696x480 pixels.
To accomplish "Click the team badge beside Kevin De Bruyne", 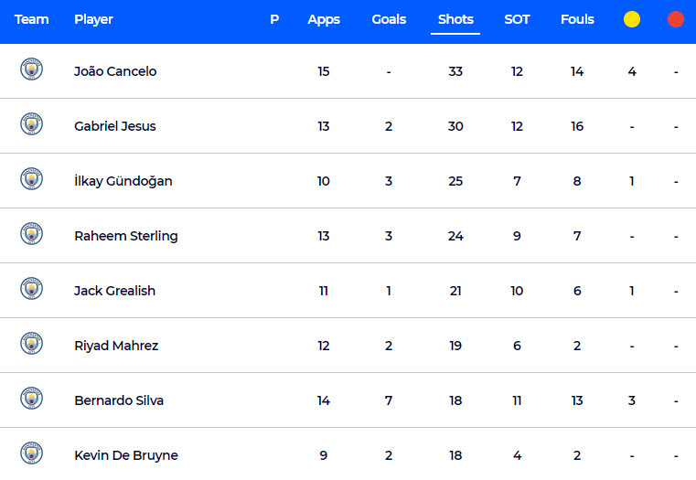I will tap(31, 453).
